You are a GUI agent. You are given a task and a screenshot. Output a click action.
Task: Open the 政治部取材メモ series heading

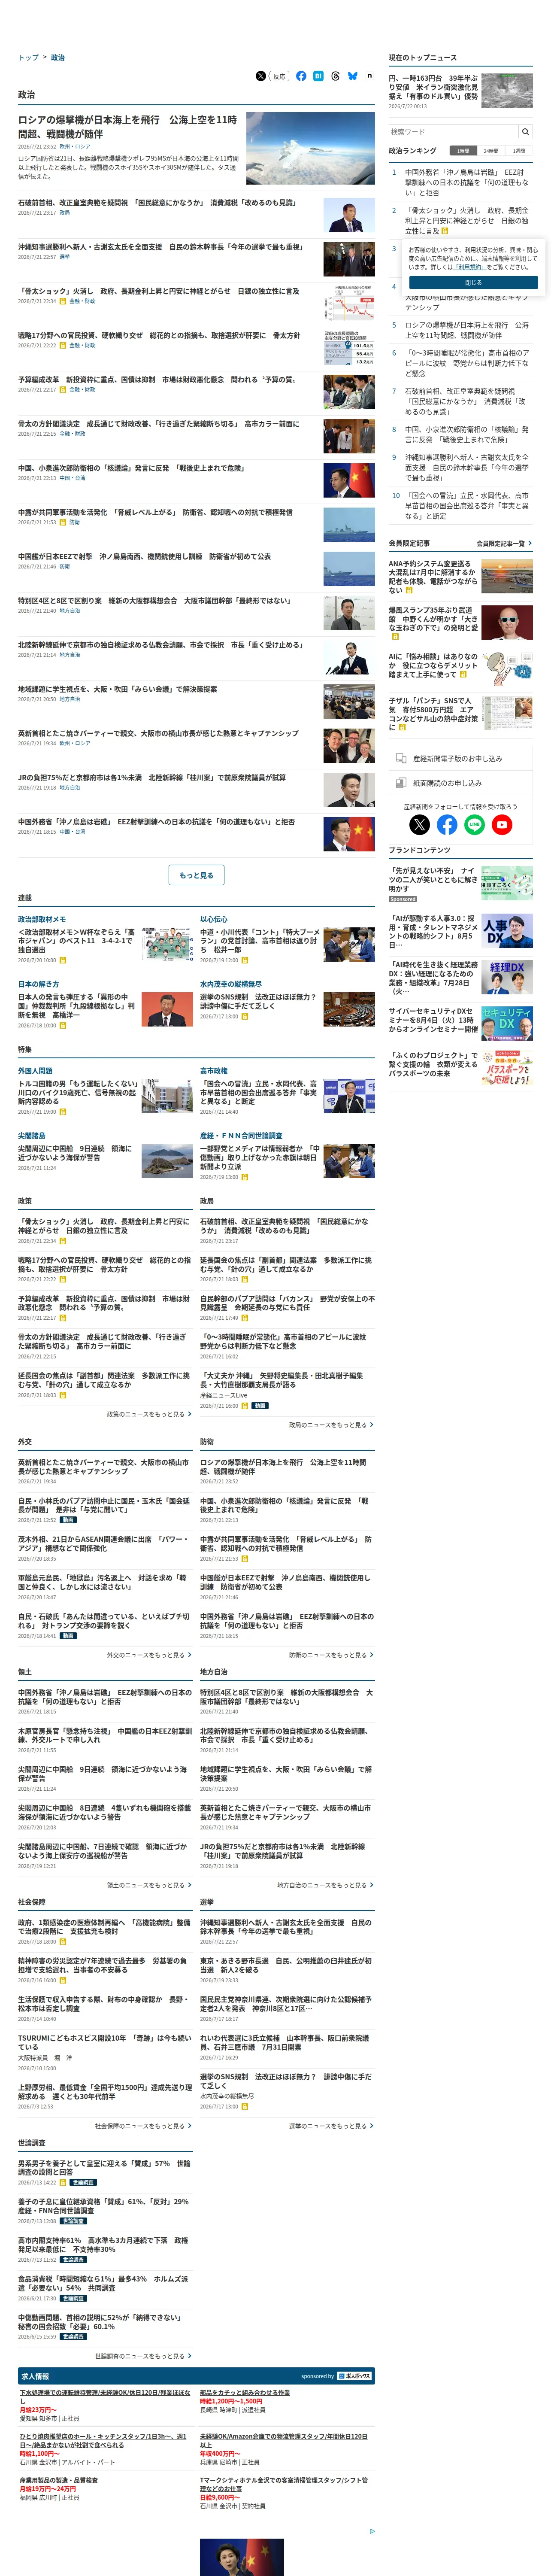42,919
